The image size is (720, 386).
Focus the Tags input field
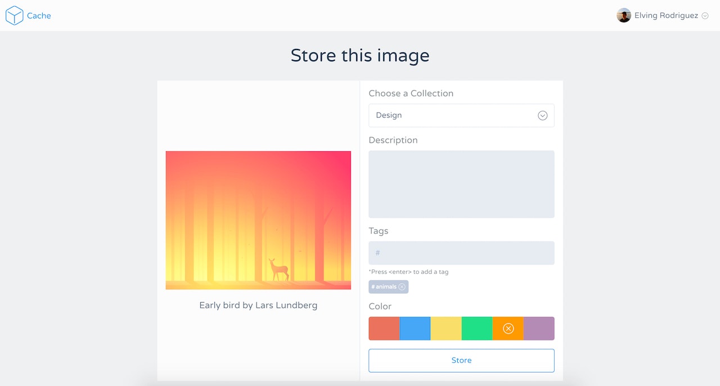[461, 253]
